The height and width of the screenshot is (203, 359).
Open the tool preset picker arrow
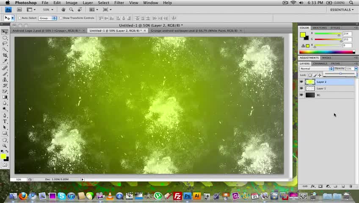[x=13, y=18]
